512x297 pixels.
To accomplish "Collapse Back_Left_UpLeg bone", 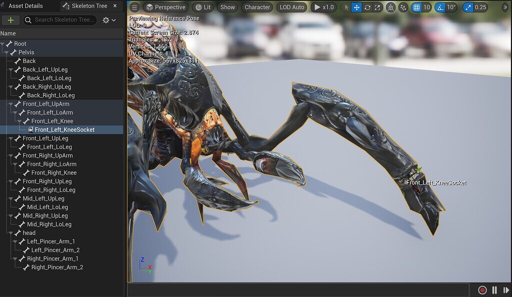I will (11, 69).
